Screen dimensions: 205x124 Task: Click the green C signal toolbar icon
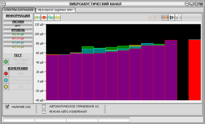pos(38,18)
